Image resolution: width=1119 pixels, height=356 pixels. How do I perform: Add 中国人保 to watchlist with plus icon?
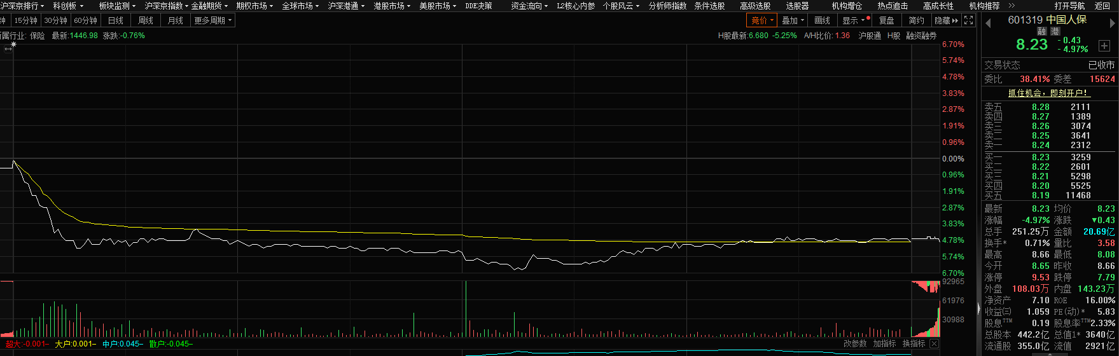pos(1104,46)
